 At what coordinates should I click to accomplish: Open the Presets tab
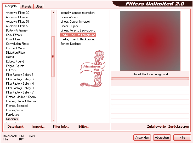pos(27,7)
